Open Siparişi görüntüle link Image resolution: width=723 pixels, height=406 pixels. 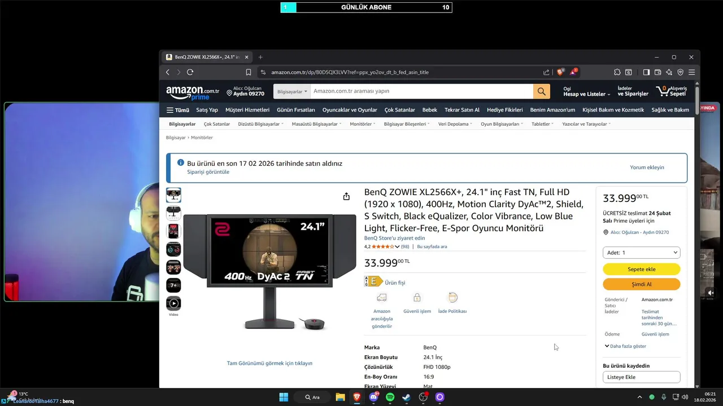[x=208, y=172]
